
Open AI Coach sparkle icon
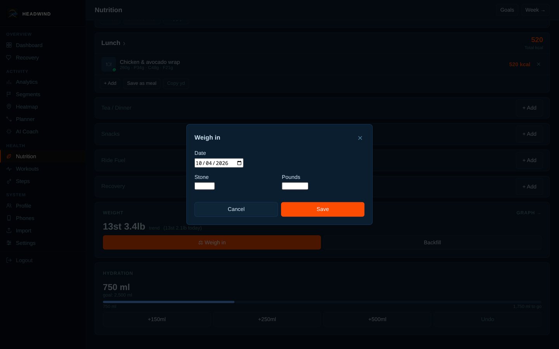[9, 131]
